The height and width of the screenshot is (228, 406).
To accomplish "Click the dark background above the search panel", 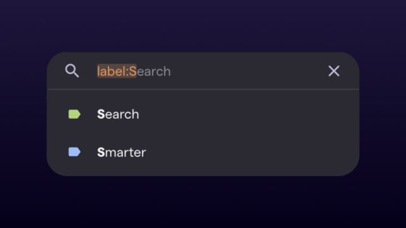I will point(203,26).
